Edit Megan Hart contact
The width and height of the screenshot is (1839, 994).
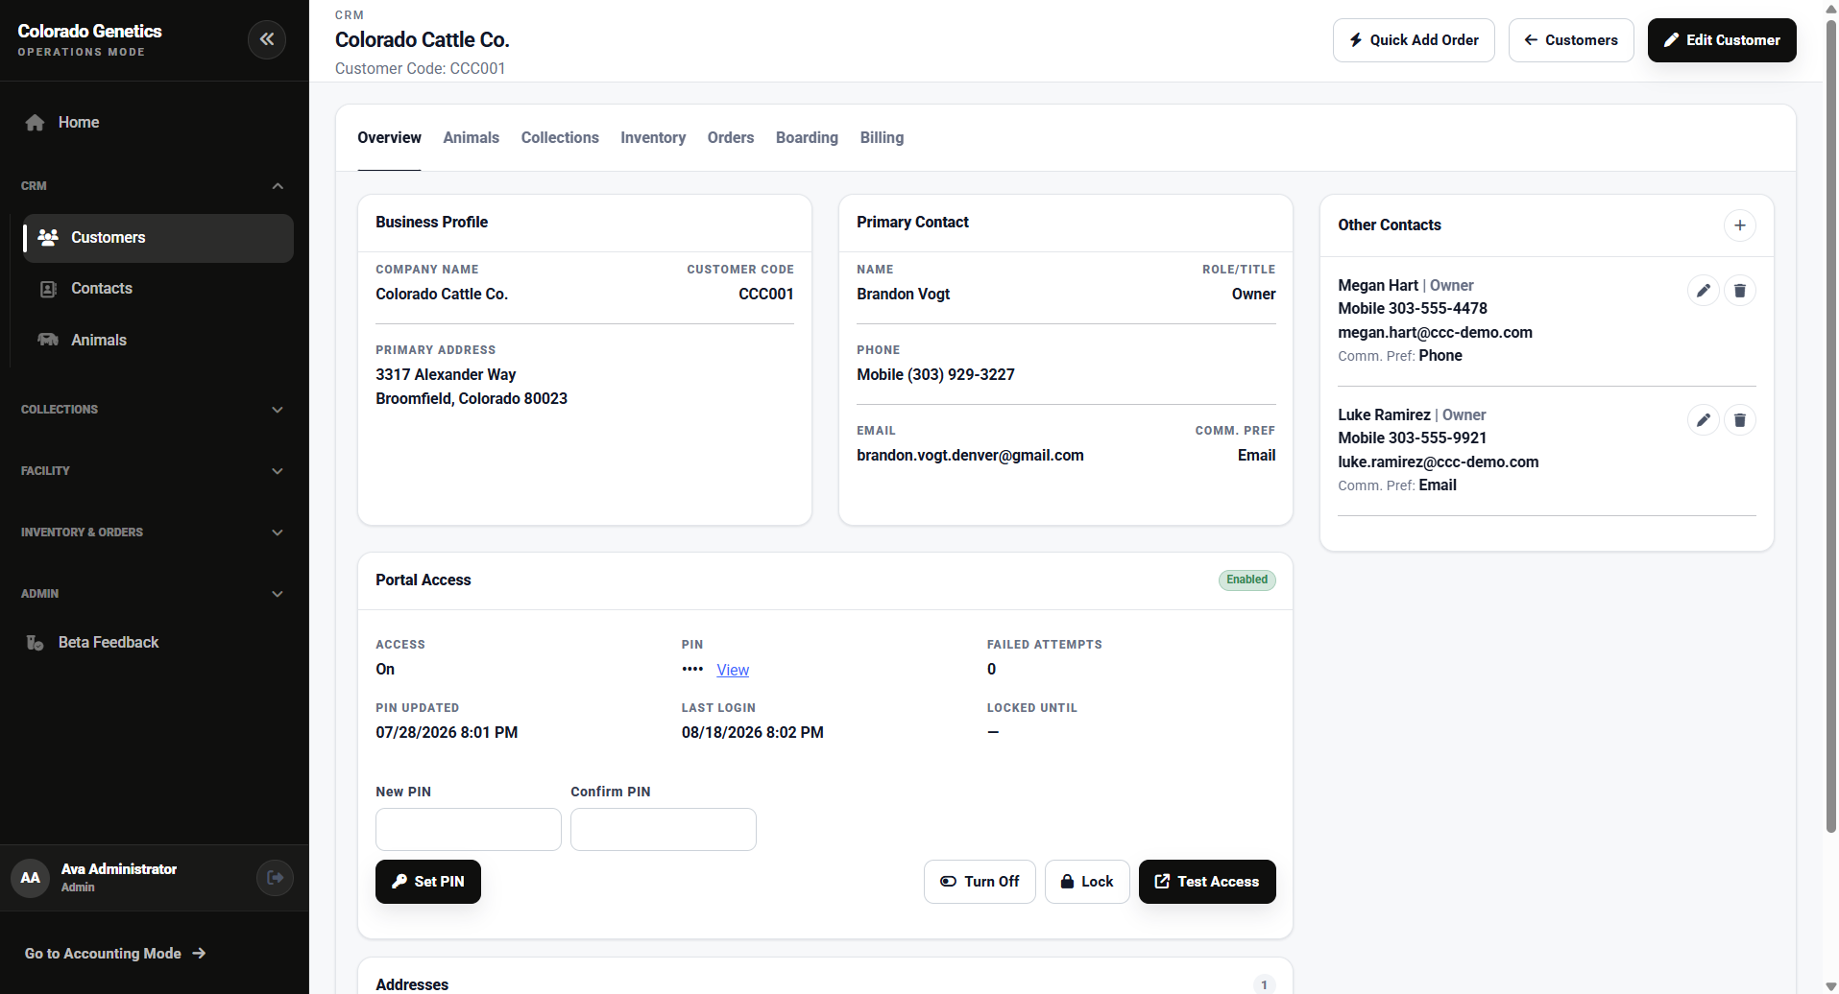(1703, 291)
